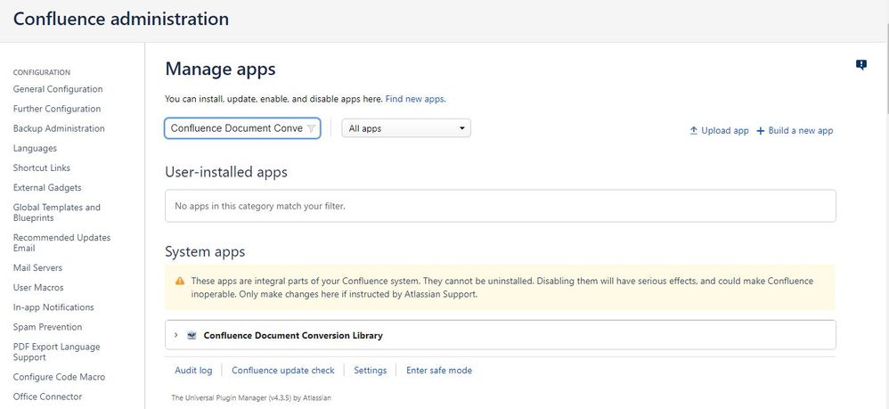Click the Universal Plugin Manager version text
The width and height of the screenshot is (889, 409).
tap(251, 397)
